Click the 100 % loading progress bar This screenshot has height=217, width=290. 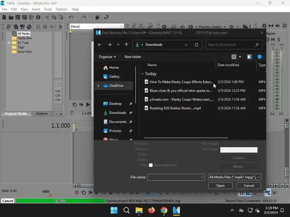[x=60, y=201]
